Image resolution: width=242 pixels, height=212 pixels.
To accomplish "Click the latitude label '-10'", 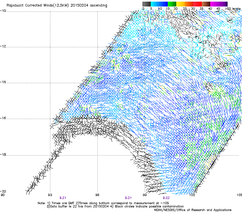I will click(x=3, y=11).
